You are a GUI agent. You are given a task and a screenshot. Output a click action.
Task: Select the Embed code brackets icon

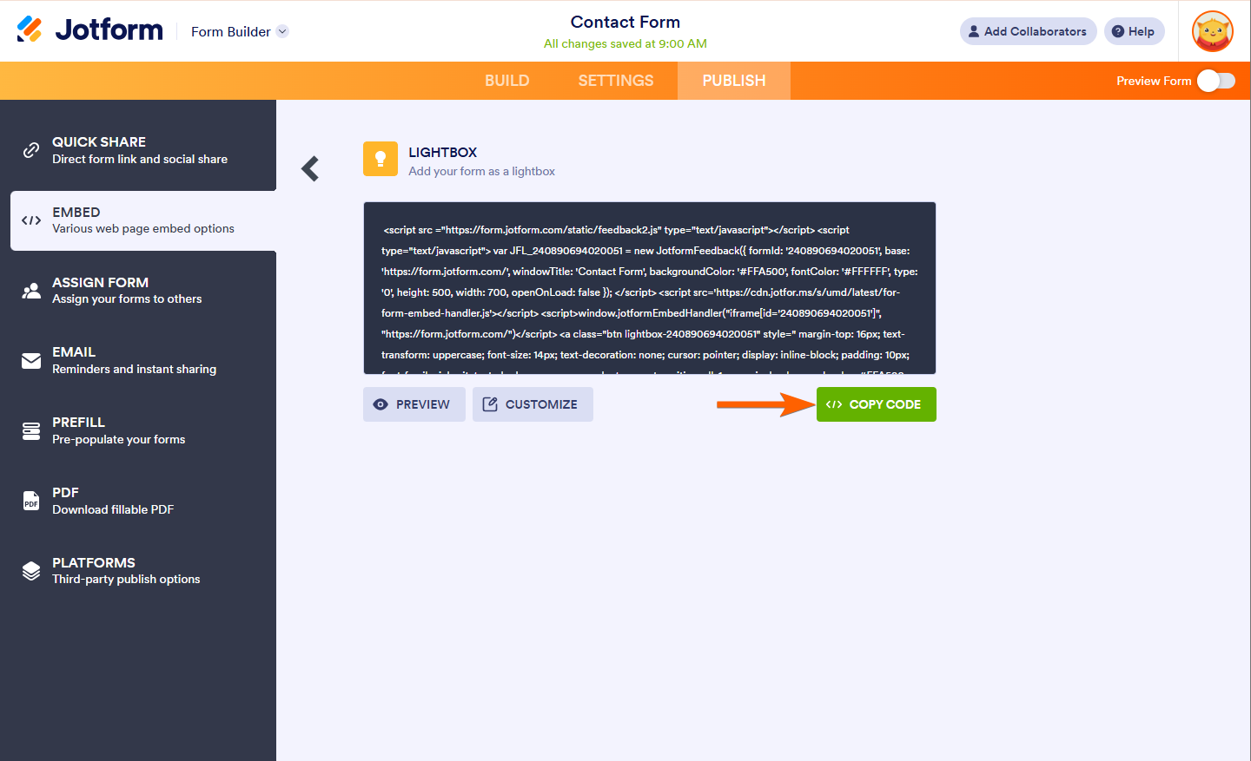click(31, 220)
